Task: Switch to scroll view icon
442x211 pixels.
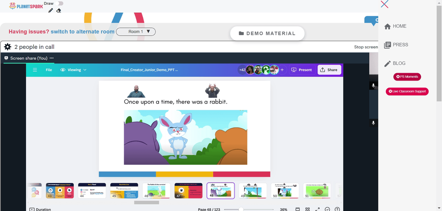Action: [x=297, y=209]
